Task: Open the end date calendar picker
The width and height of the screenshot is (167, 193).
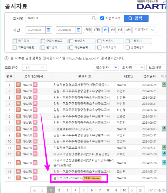Action: pos(78,30)
